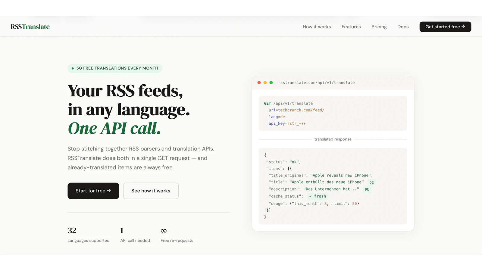Click the usage this_month limit line

point(314,204)
